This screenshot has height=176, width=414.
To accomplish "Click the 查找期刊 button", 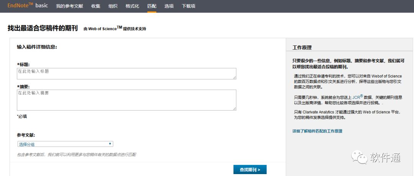I will coord(250,170).
